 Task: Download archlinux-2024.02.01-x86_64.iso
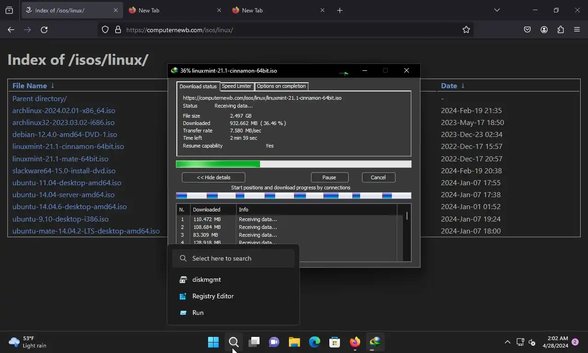[x=64, y=110]
